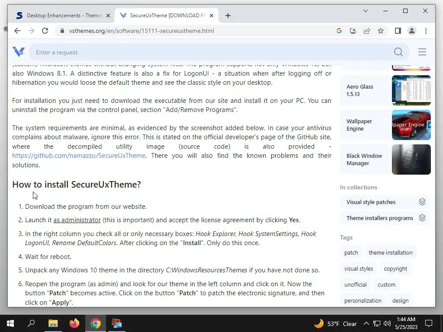Open the Windows Start menu
Image resolution: width=443 pixels, height=332 pixels.
point(10,323)
